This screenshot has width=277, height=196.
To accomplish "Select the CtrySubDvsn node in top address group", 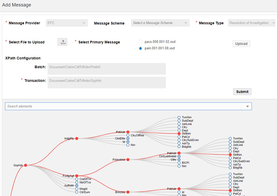I will tap(179, 140).
